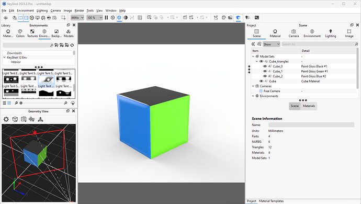Click the scene Search All field
Screen dimensions: 361x204
click(318, 44)
